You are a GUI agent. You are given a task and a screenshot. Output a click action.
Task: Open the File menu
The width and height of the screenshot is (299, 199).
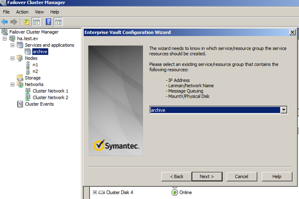[x=6, y=12]
